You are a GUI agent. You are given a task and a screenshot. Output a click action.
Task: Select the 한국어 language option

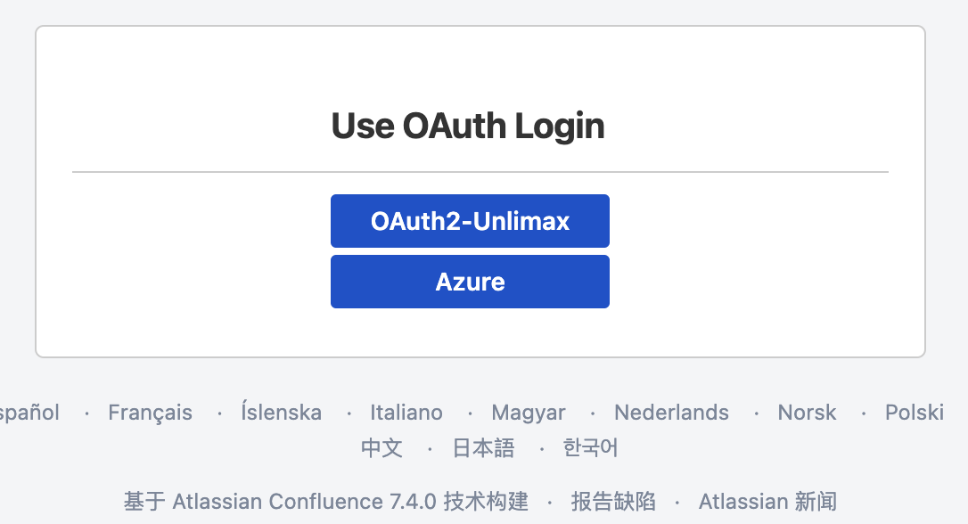point(590,447)
